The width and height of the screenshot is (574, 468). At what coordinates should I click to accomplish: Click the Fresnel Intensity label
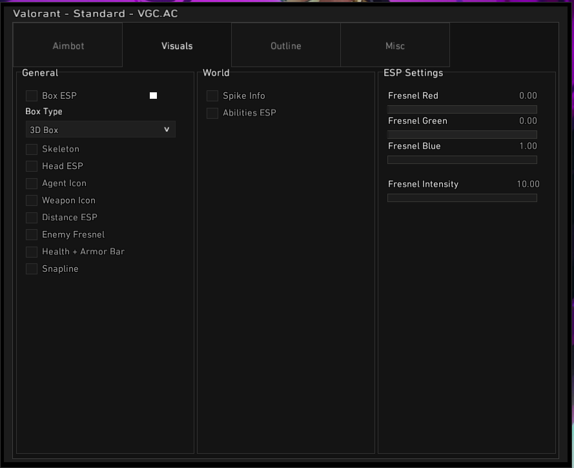coord(423,184)
